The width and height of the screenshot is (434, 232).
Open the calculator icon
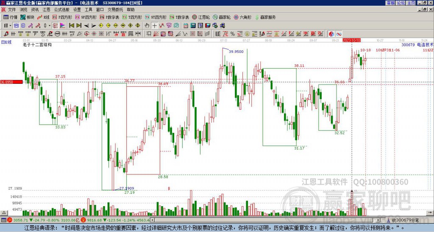(x=193, y=26)
